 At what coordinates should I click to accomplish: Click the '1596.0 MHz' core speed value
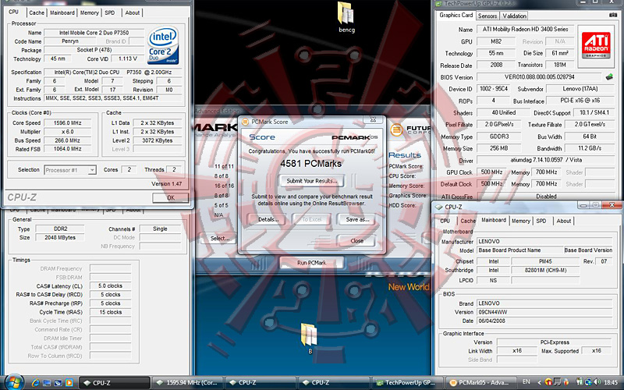(67, 123)
